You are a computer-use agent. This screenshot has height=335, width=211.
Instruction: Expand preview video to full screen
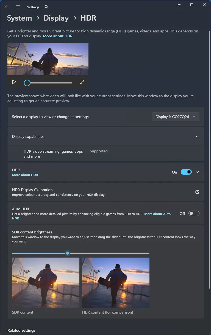pos(82,82)
